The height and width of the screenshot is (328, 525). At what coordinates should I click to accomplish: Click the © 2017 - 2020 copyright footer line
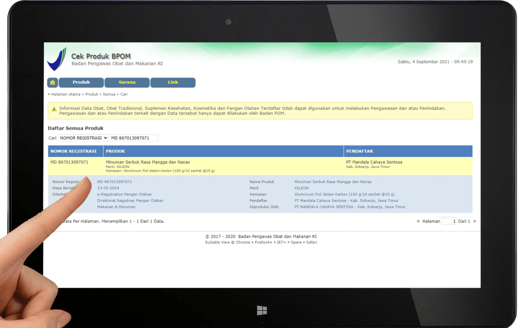click(x=261, y=236)
